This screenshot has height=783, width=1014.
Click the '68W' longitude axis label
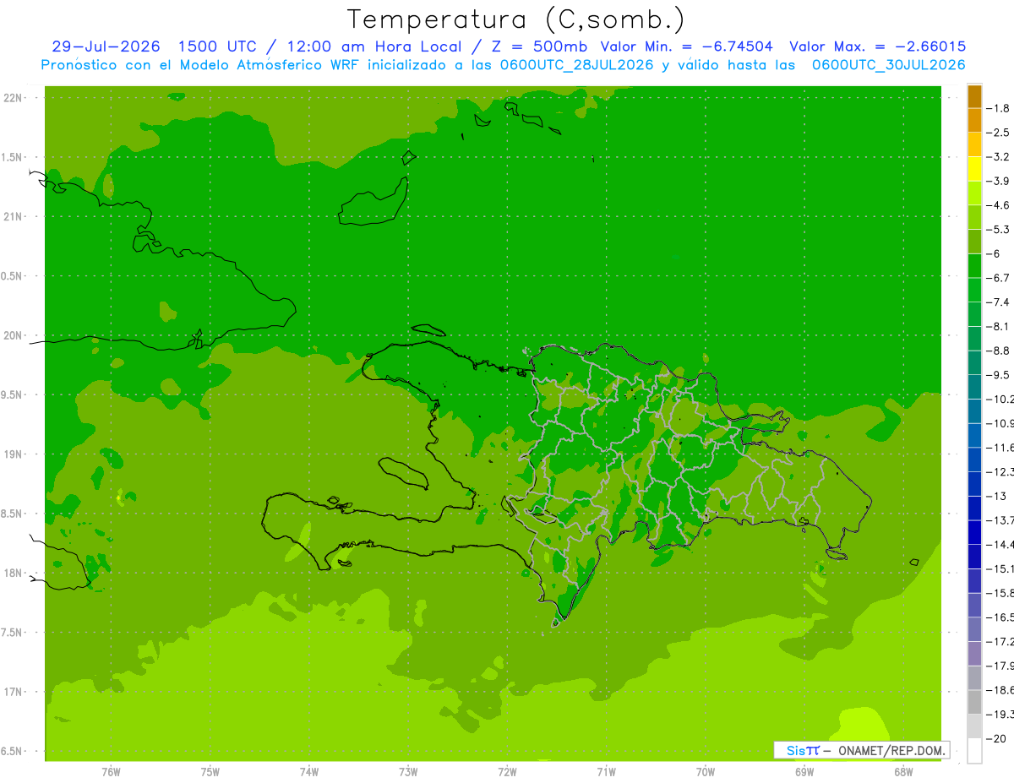(902, 772)
